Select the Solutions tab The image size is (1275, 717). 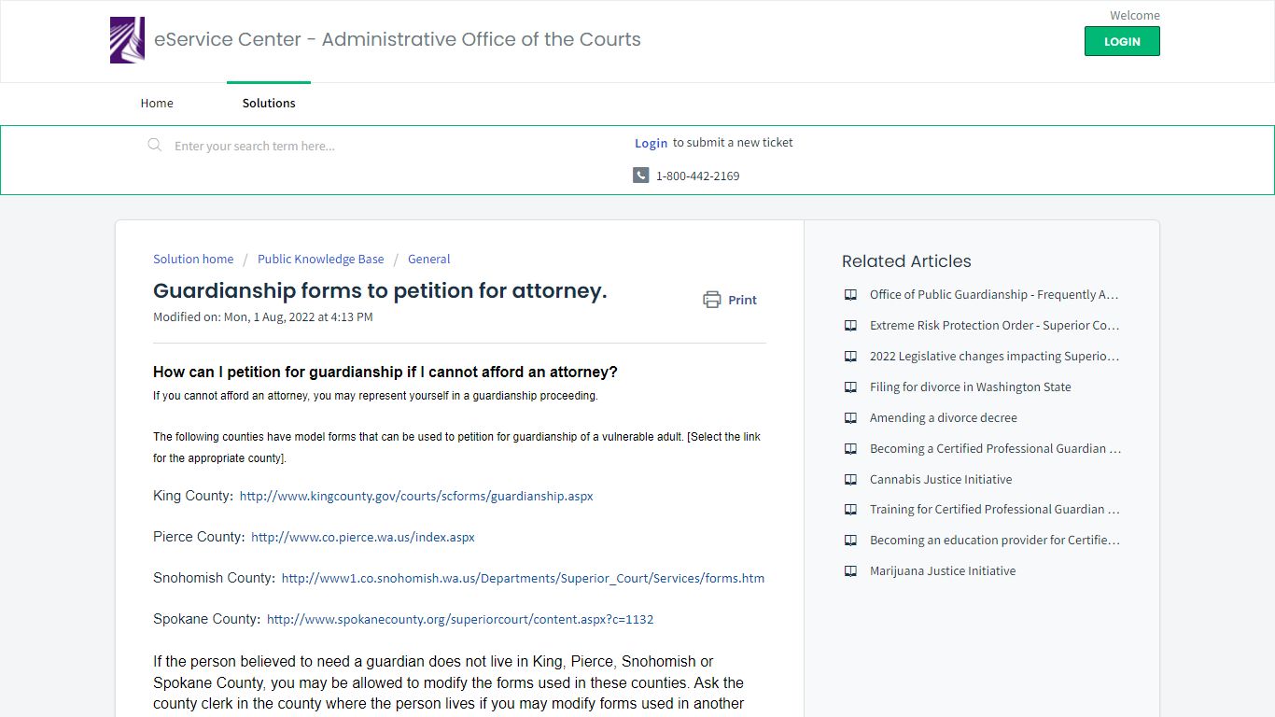[x=269, y=103]
